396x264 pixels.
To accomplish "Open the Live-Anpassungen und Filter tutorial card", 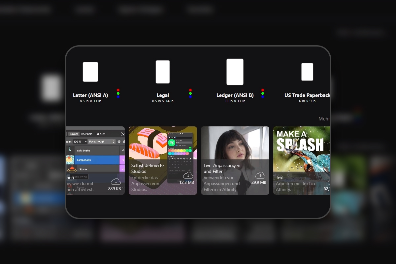I will point(235,160).
